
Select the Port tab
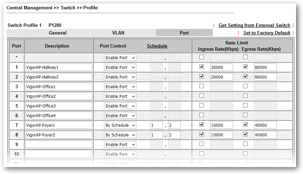(x=184, y=33)
